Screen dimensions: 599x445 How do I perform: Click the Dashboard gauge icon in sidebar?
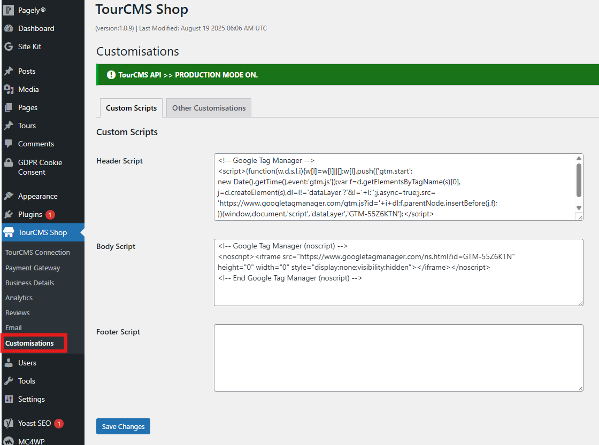[9, 28]
